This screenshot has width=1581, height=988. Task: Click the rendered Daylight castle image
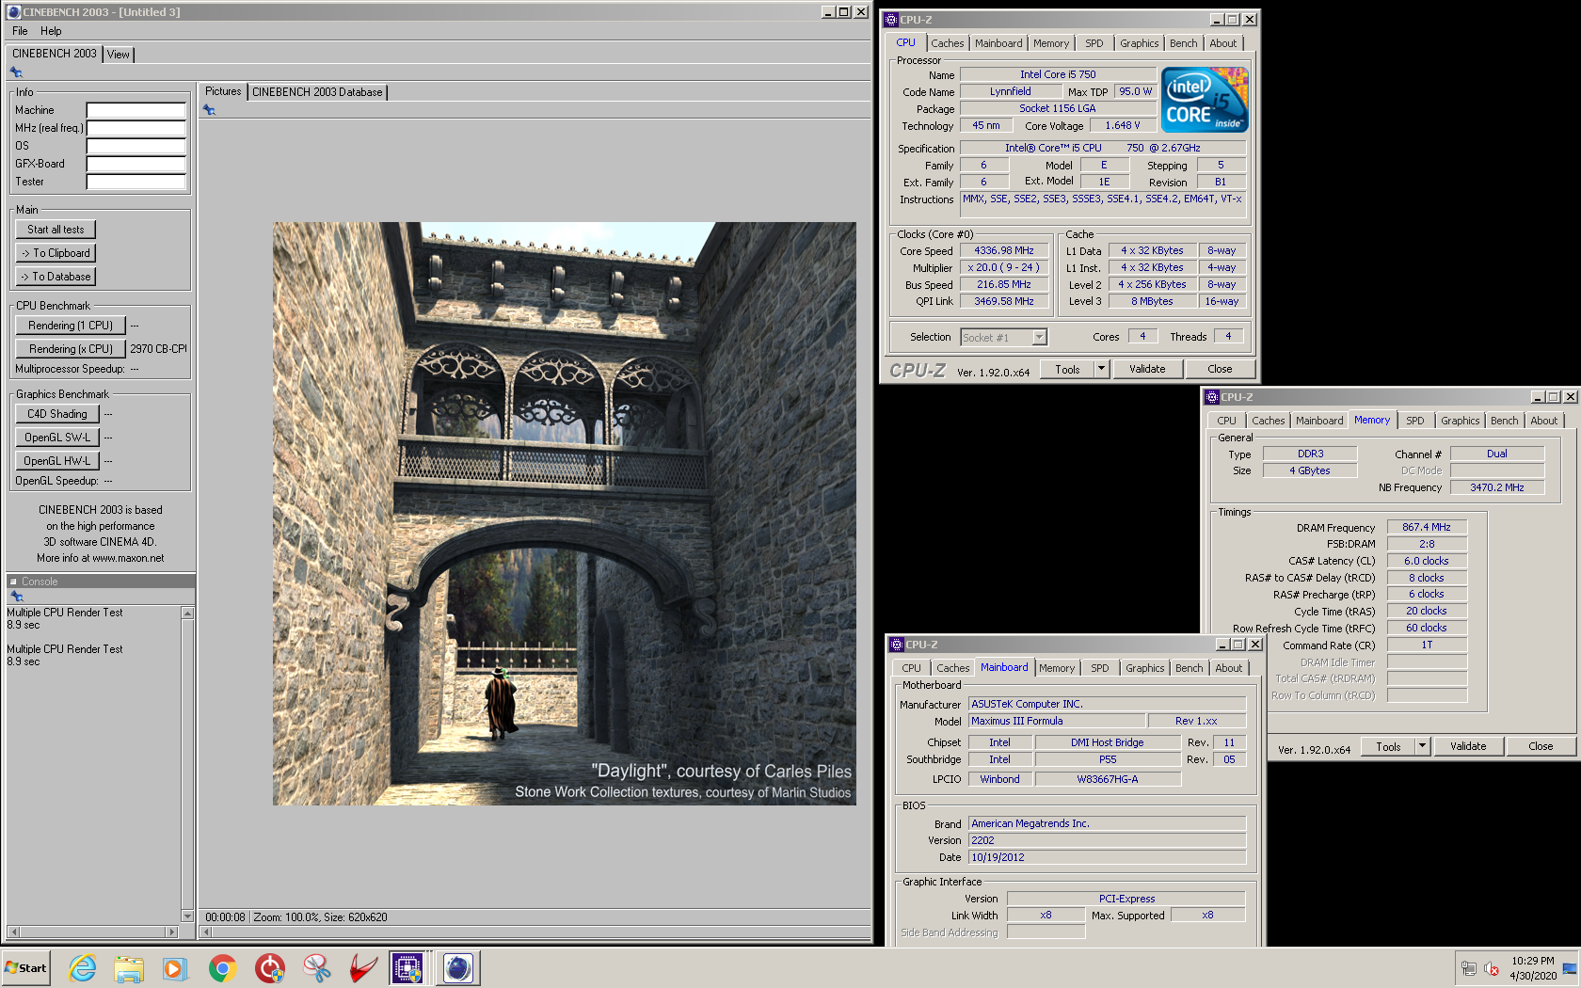(x=565, y=514)
